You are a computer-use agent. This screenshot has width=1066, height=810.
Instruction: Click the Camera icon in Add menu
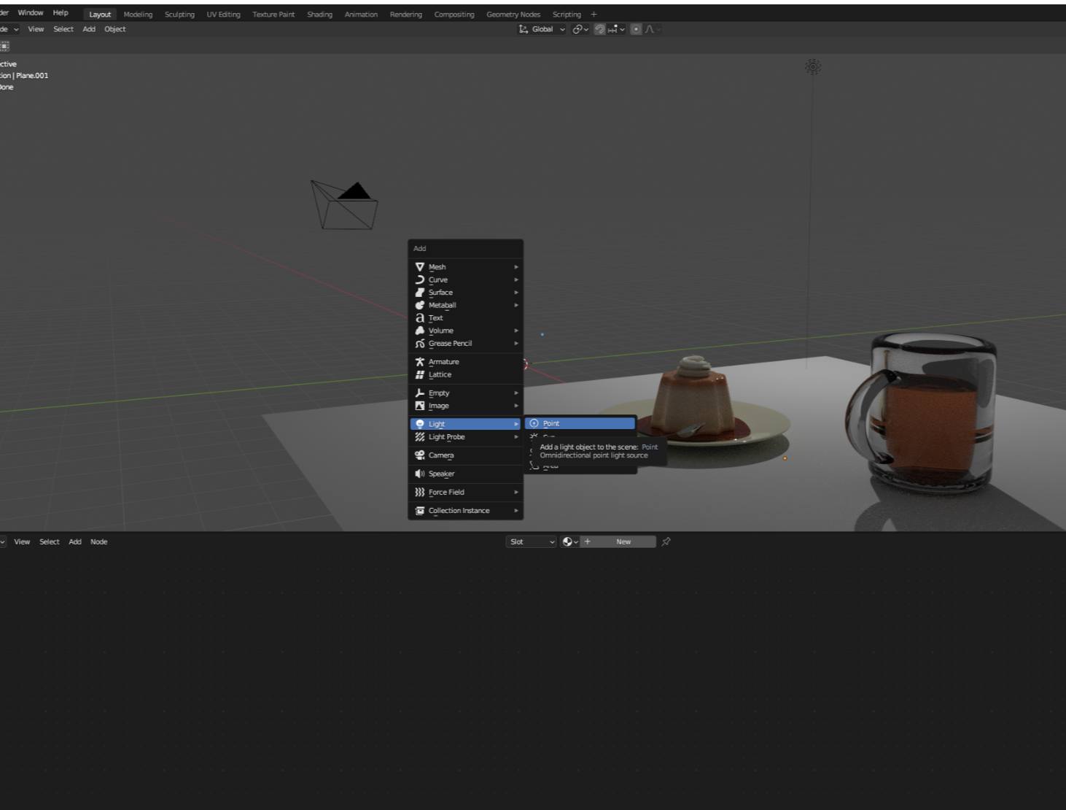(420, 455)
